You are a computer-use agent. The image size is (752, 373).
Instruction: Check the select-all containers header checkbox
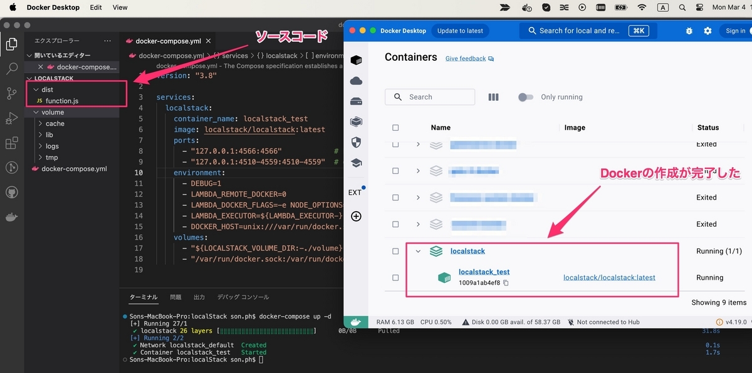pos(395,128)
